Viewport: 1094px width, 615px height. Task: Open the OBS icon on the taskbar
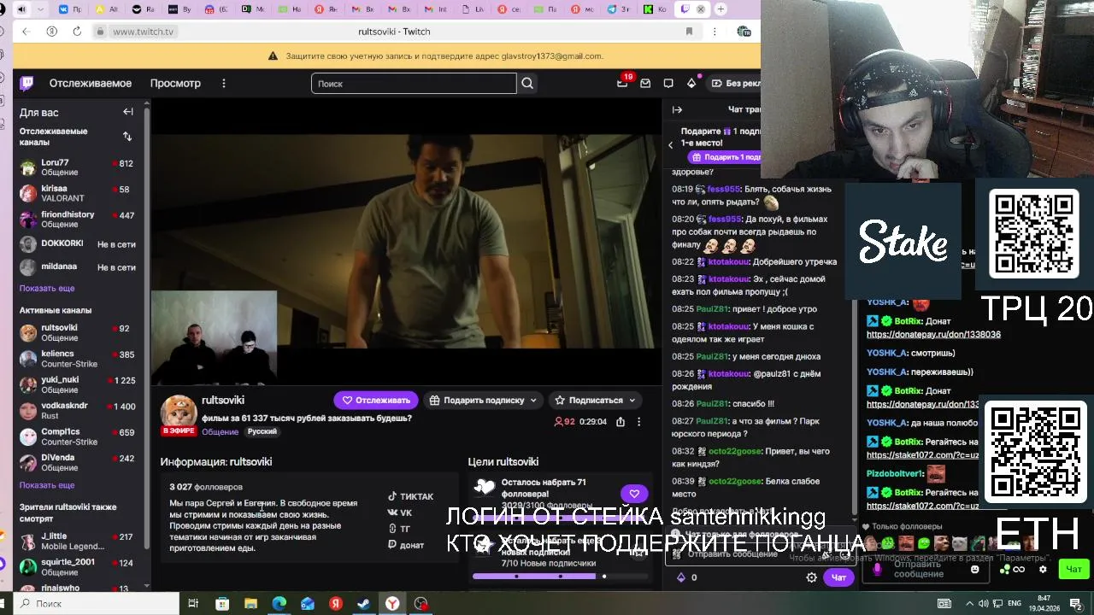[x=421, y=604]
